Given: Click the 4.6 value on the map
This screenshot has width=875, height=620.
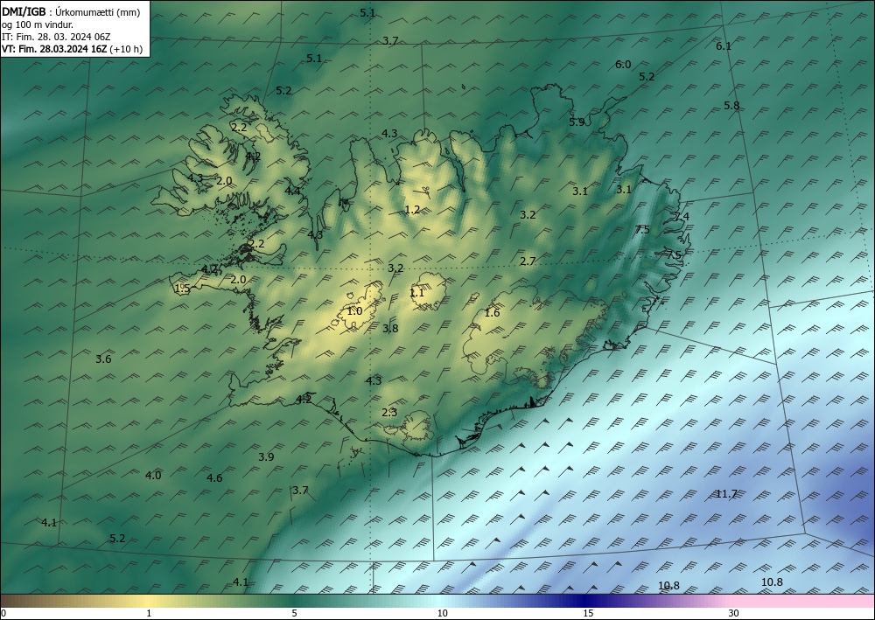Looking at the screenshot, I should point(214,477).
